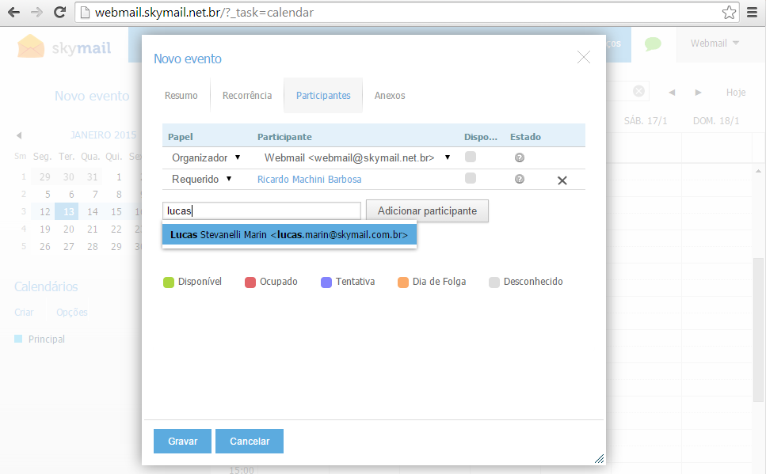Toggle availability box for Ricardo row
This screenshot has height=474, width=766.
tap(471, 178)
